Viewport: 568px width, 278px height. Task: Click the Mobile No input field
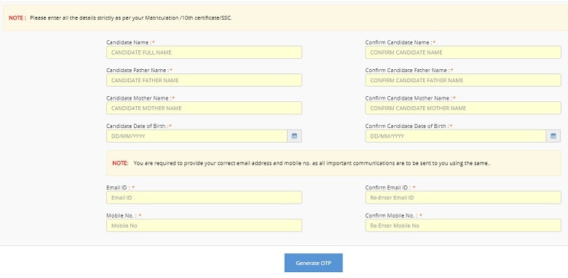[x=204, y=226]
